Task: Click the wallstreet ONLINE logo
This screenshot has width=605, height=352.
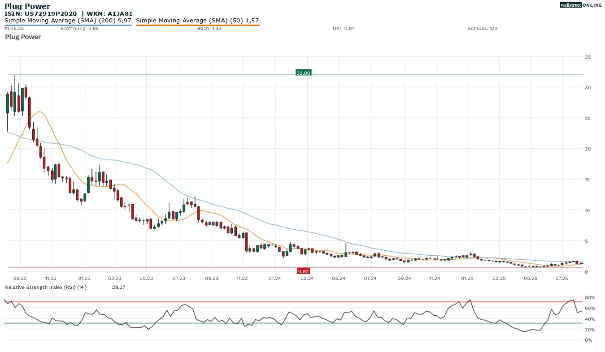Action: pyautogui.click(x=581, y=5)
